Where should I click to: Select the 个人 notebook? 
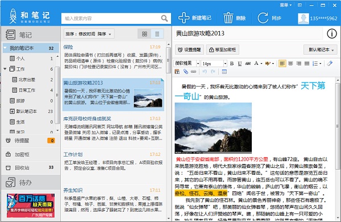28,59
